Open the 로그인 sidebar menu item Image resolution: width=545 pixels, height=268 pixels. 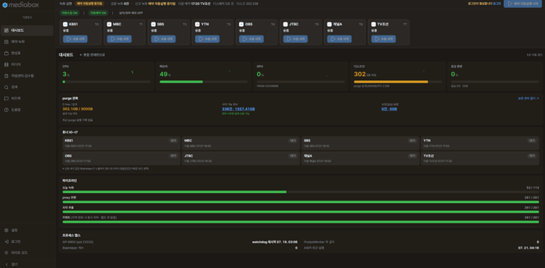pyautogui.click(x=27, y=241)
